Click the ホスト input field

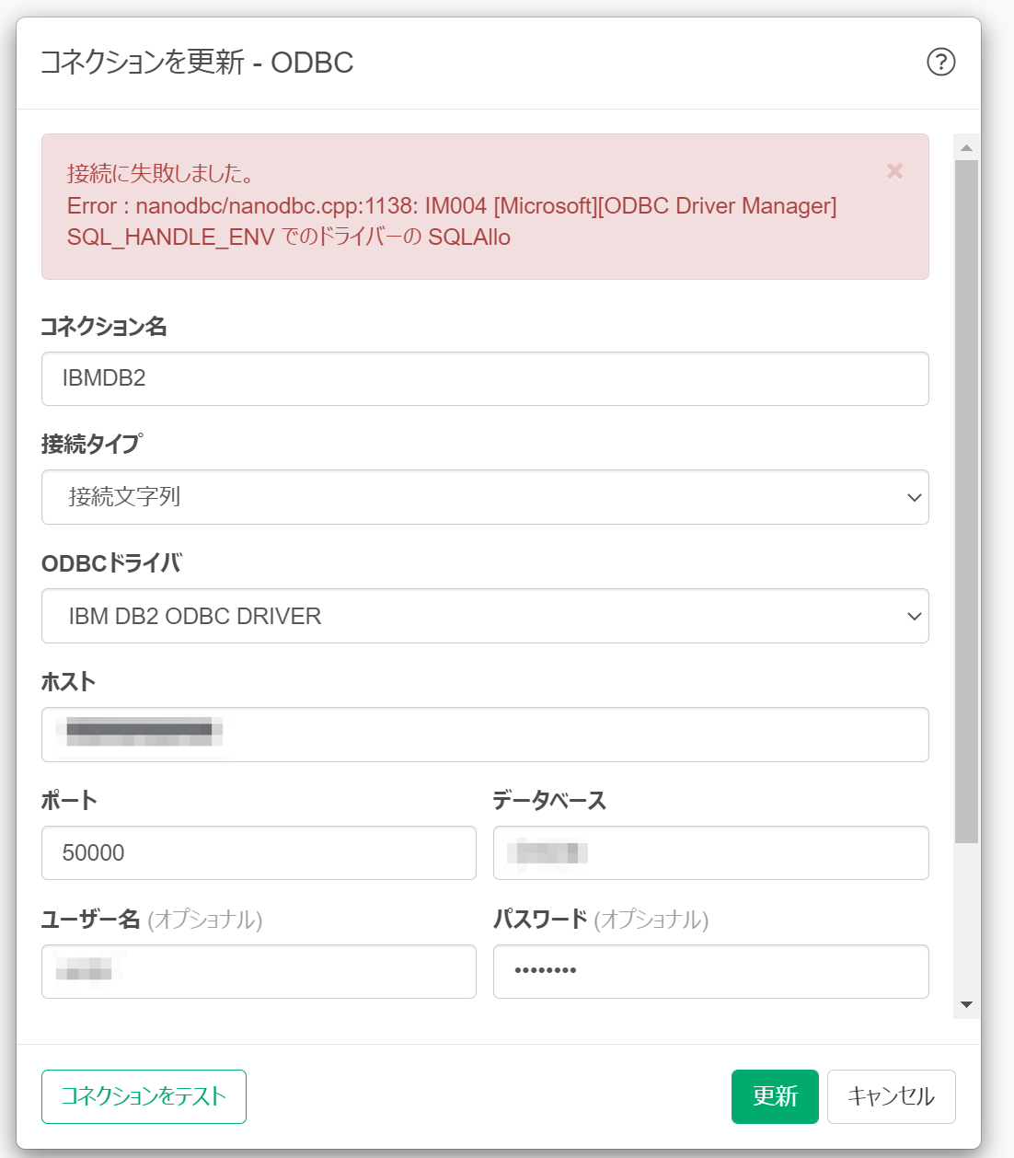pos(485,735)
